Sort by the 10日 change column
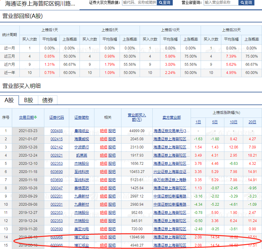 233,122
